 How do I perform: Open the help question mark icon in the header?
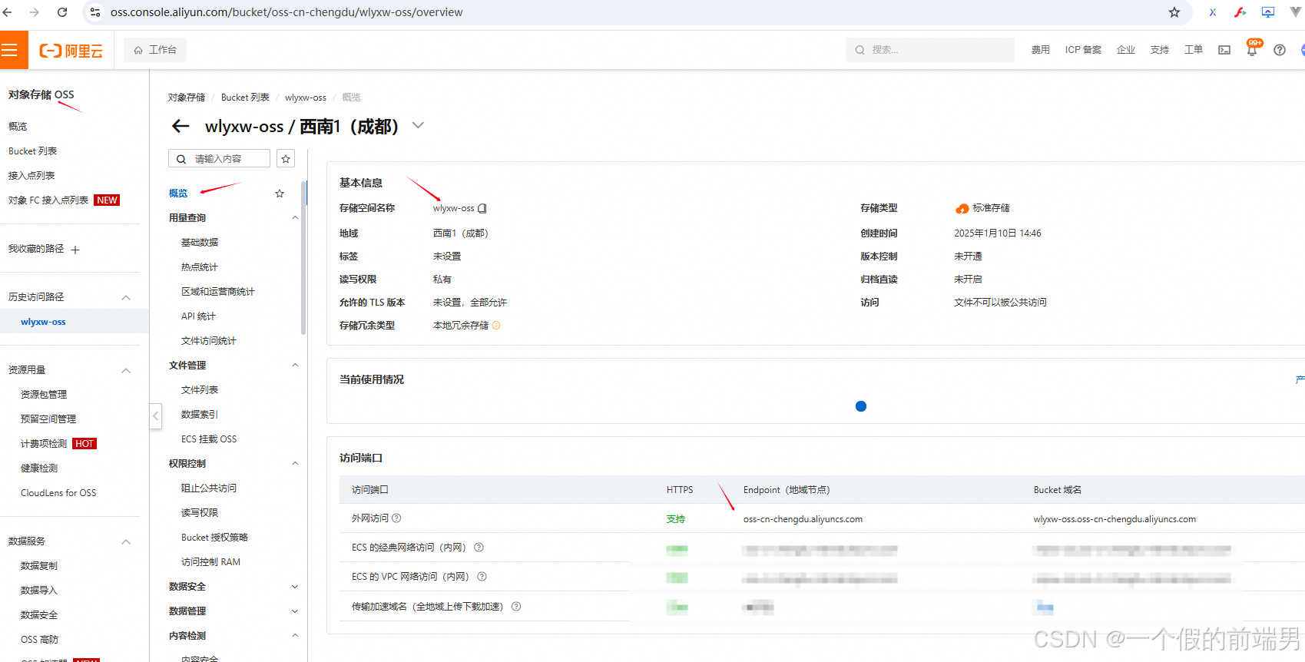tap(1280, 50)
